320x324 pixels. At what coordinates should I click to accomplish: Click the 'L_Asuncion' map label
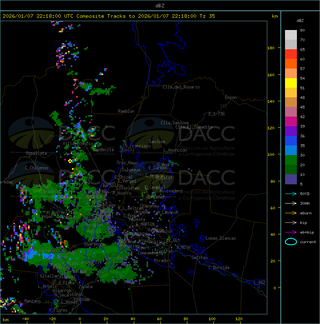[175, 150]
